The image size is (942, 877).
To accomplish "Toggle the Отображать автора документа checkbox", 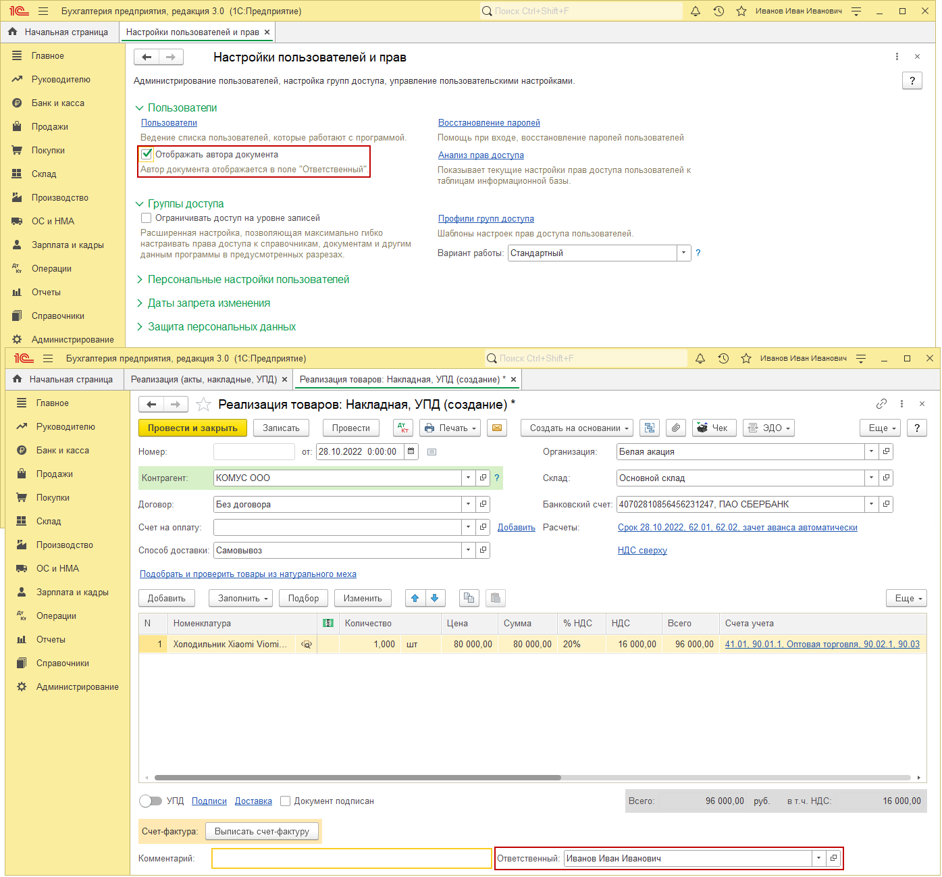I will tap(147, 154).
